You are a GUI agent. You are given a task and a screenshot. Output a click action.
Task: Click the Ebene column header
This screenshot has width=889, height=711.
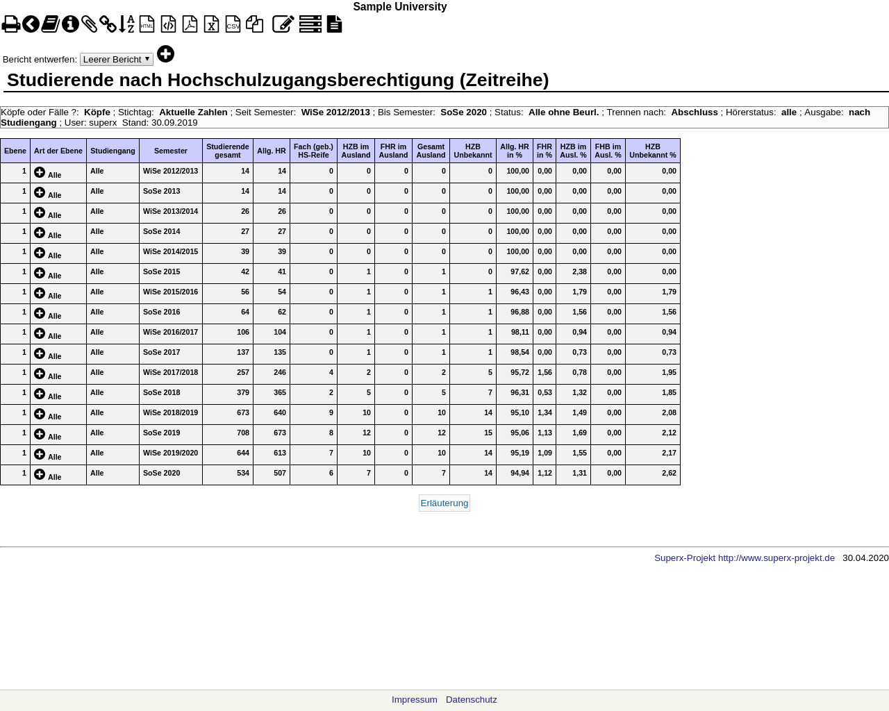(x=15, y=151)
